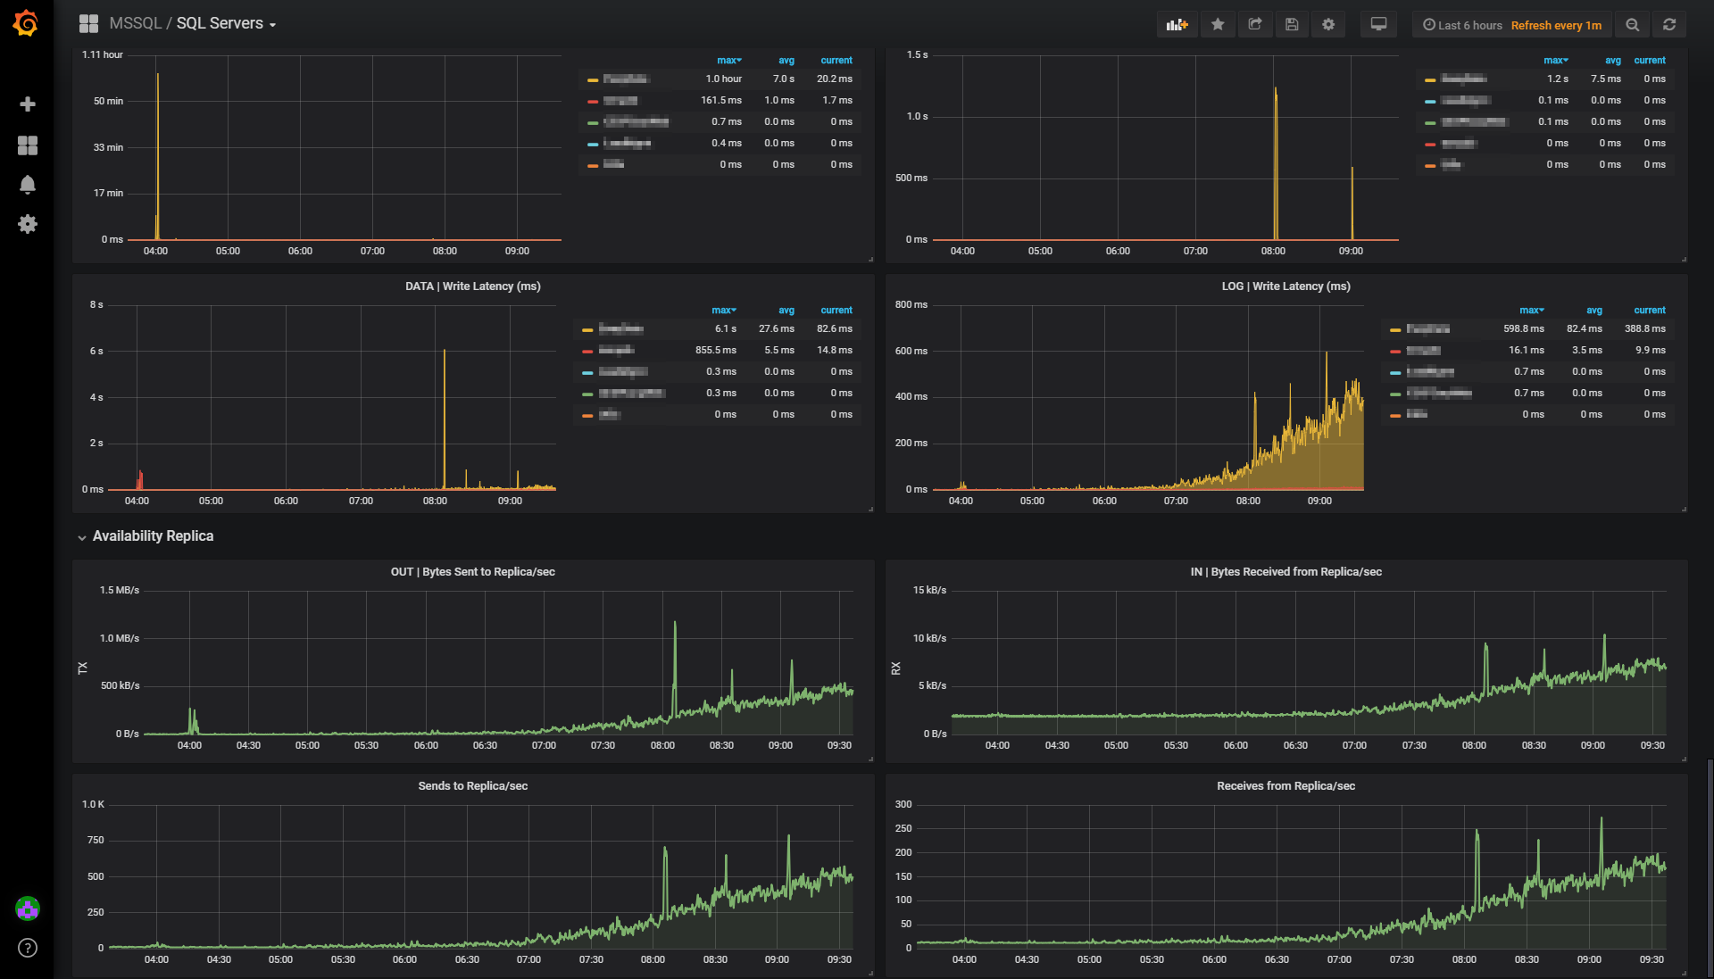Sort LOG Write Latency legend by current
Viewport: 1714px width, 979px height.
coord(1649,311)
